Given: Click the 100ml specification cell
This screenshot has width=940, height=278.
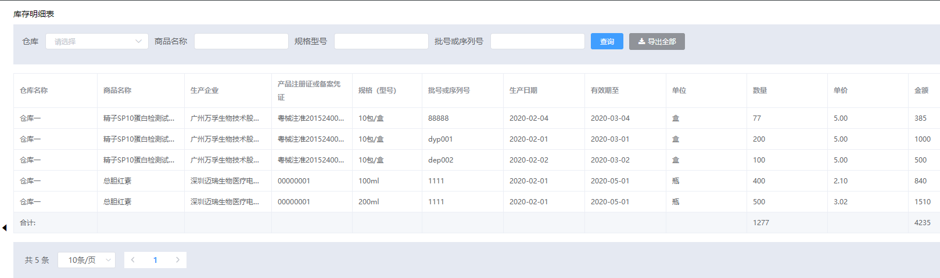Looking at the screenshot, I should 368,181.
